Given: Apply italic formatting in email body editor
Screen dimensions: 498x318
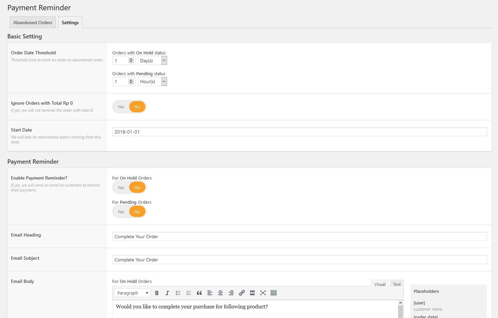Looking at the screenshot, I should tap(167, 293).
